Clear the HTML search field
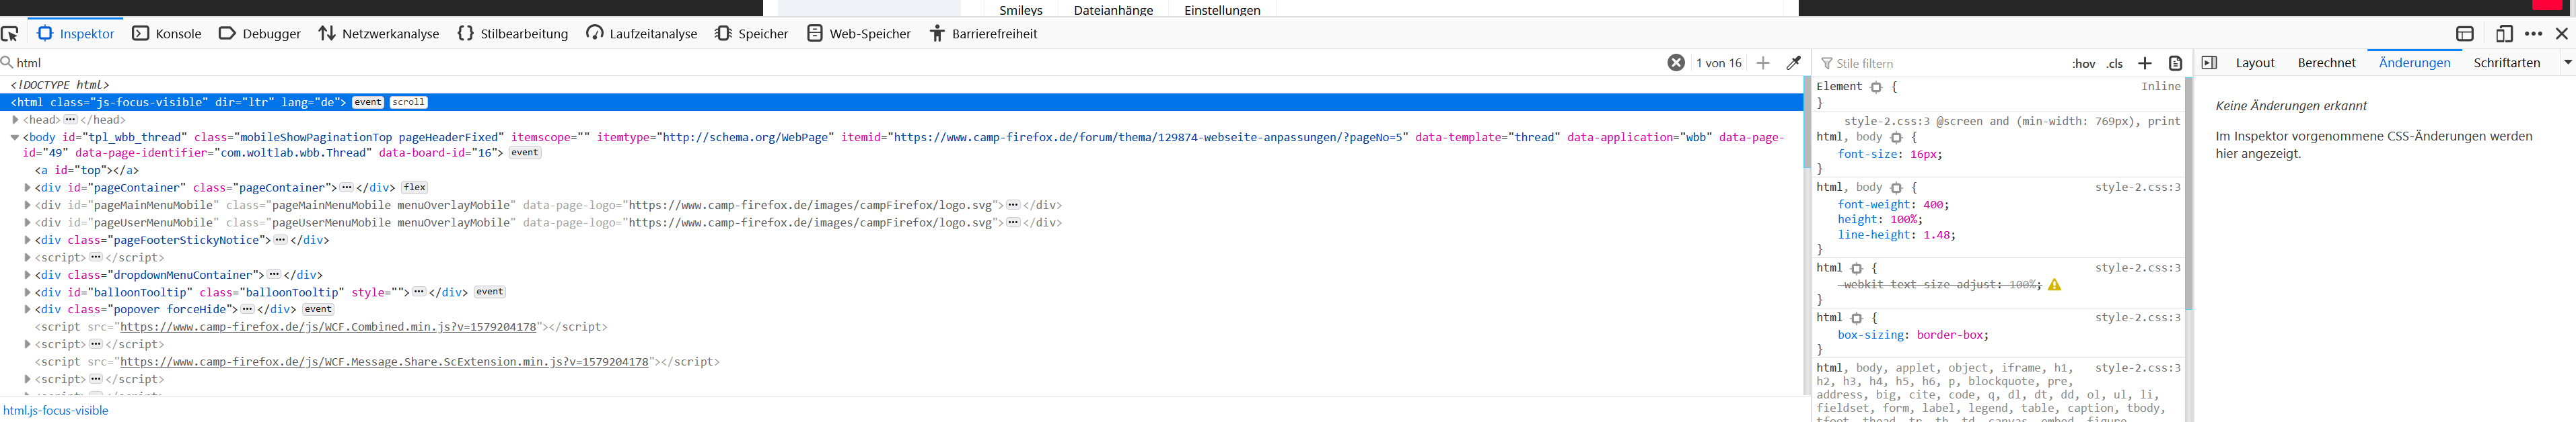The width and height of the screenshot is (2576, 422). (x=1676, y=63)
